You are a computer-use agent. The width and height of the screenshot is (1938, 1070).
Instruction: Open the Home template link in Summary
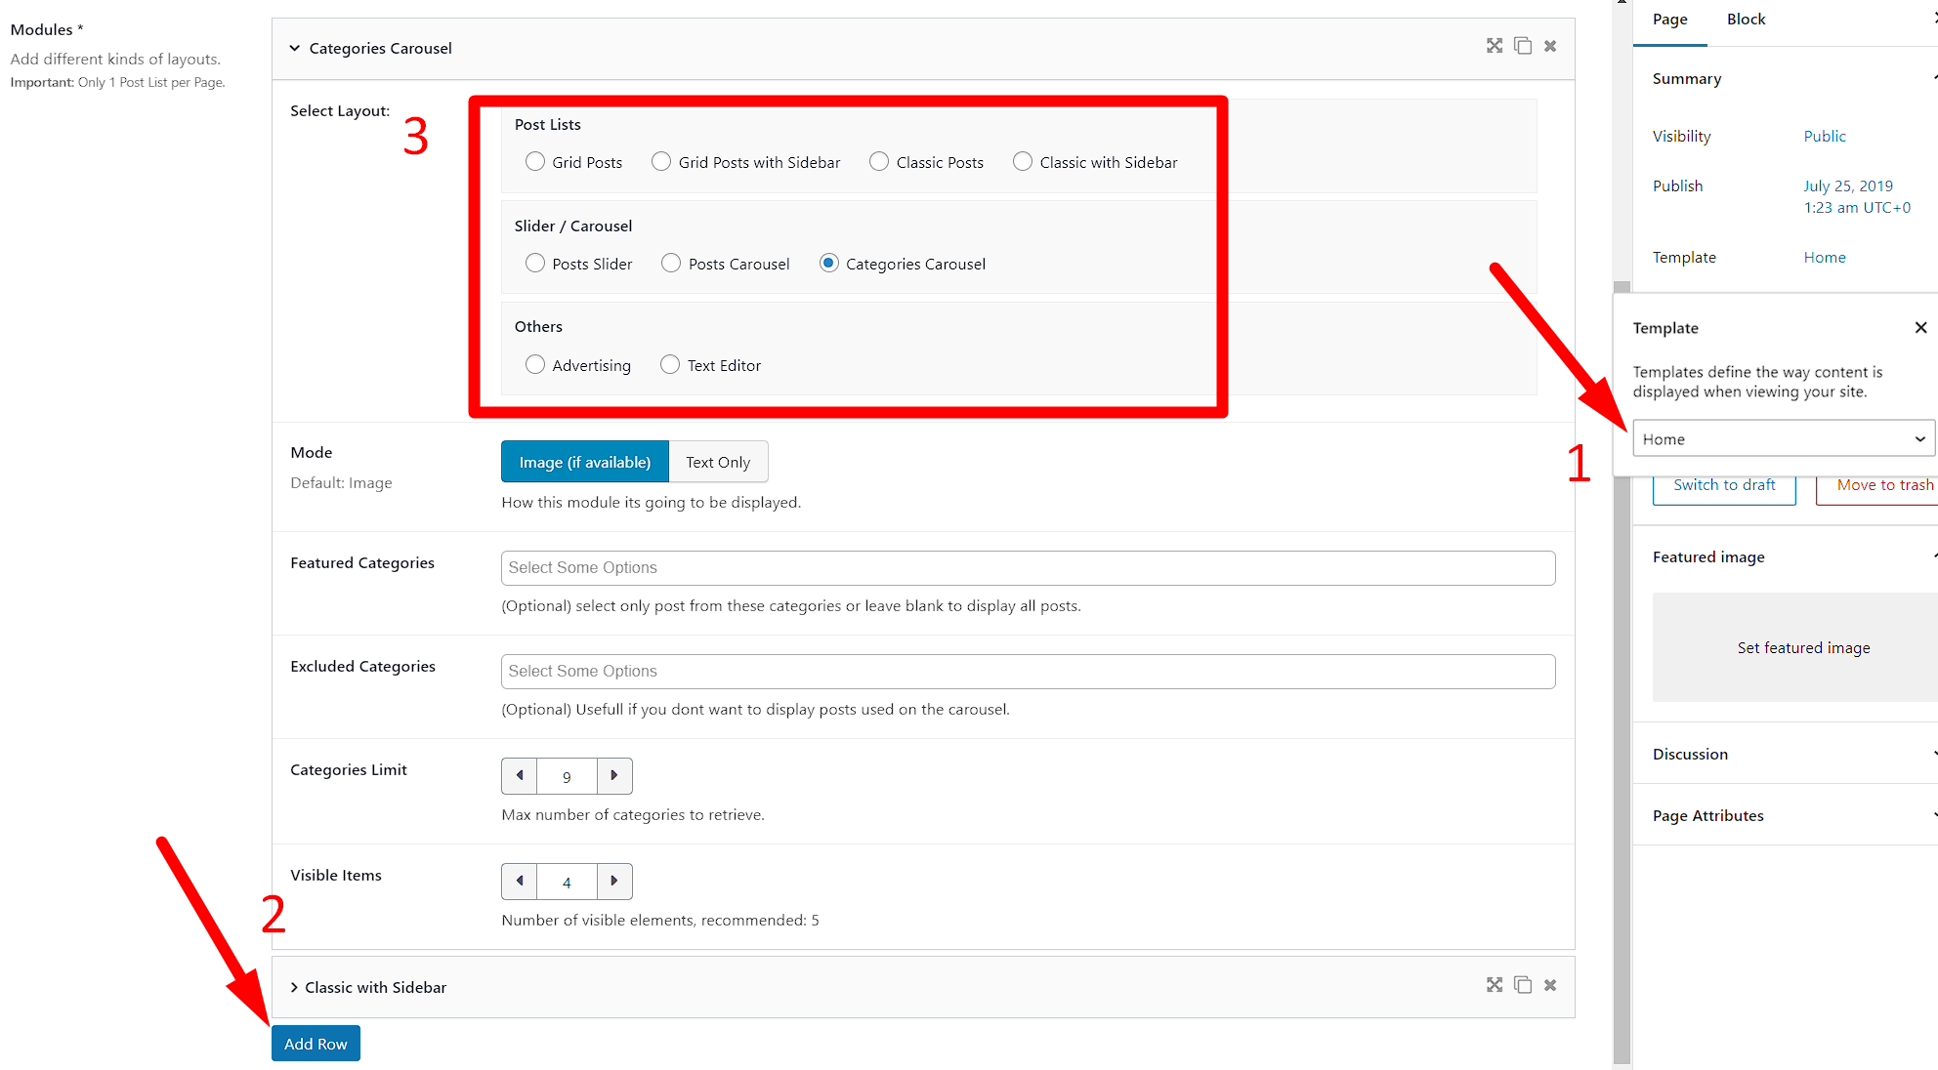[x=1825, y=258]
